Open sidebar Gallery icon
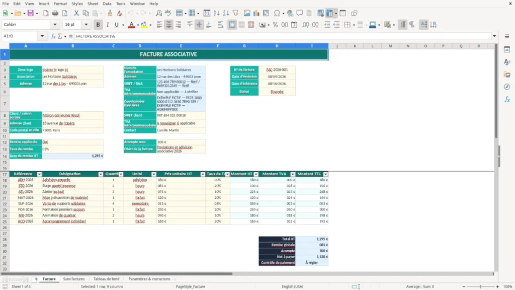Image resolution: width=515 pixels, height=290 pixels. (507, 75)
